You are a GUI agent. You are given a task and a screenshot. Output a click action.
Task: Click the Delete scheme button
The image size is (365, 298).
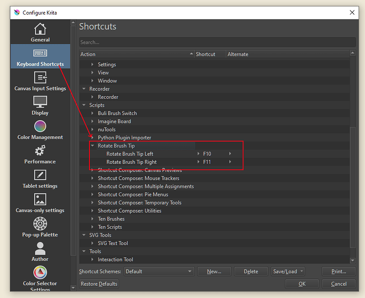coord(251,272)
